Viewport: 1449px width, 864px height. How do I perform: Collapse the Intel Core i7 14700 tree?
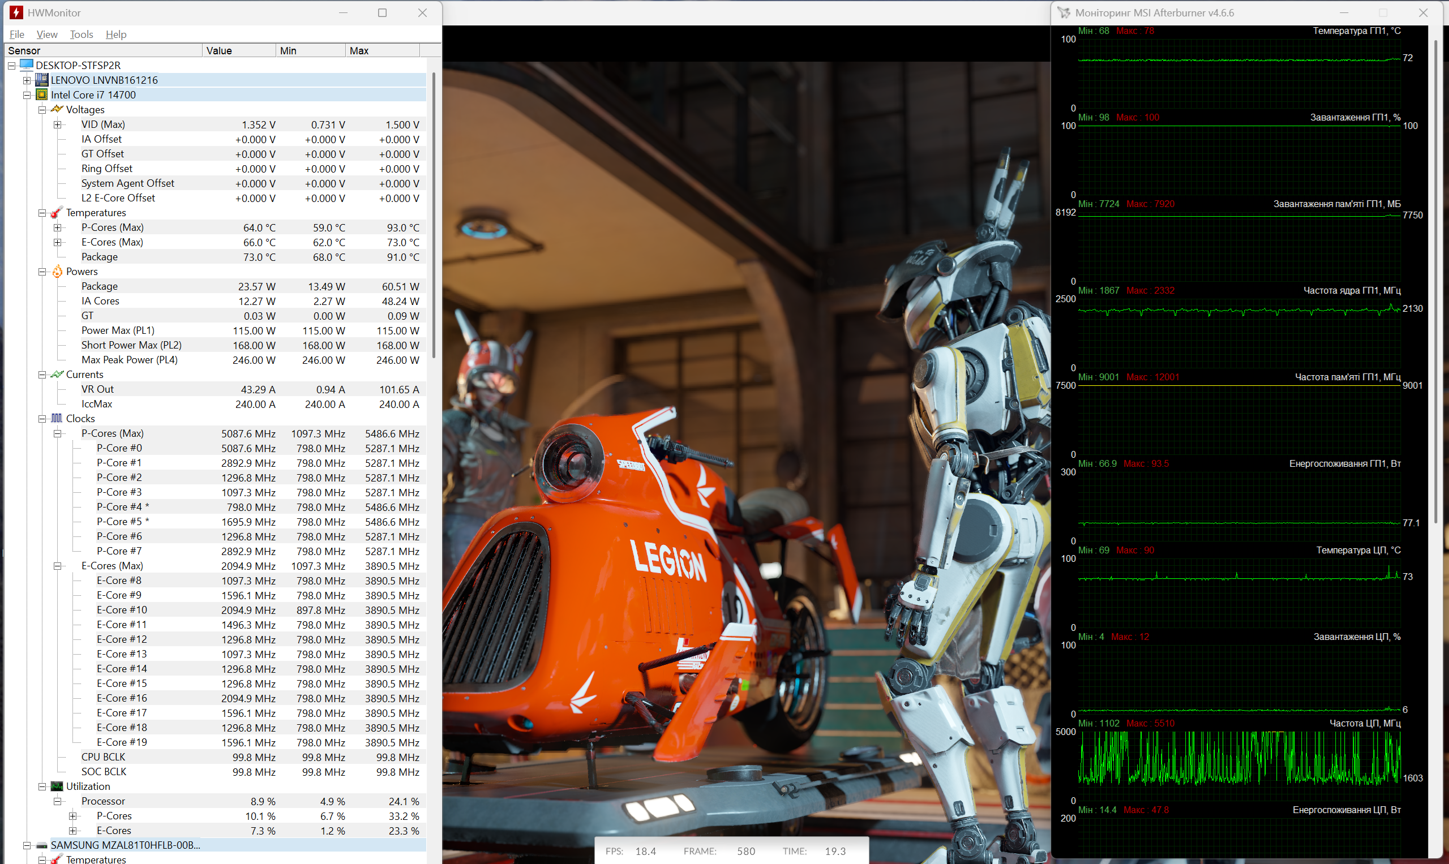tap(27, 95)
